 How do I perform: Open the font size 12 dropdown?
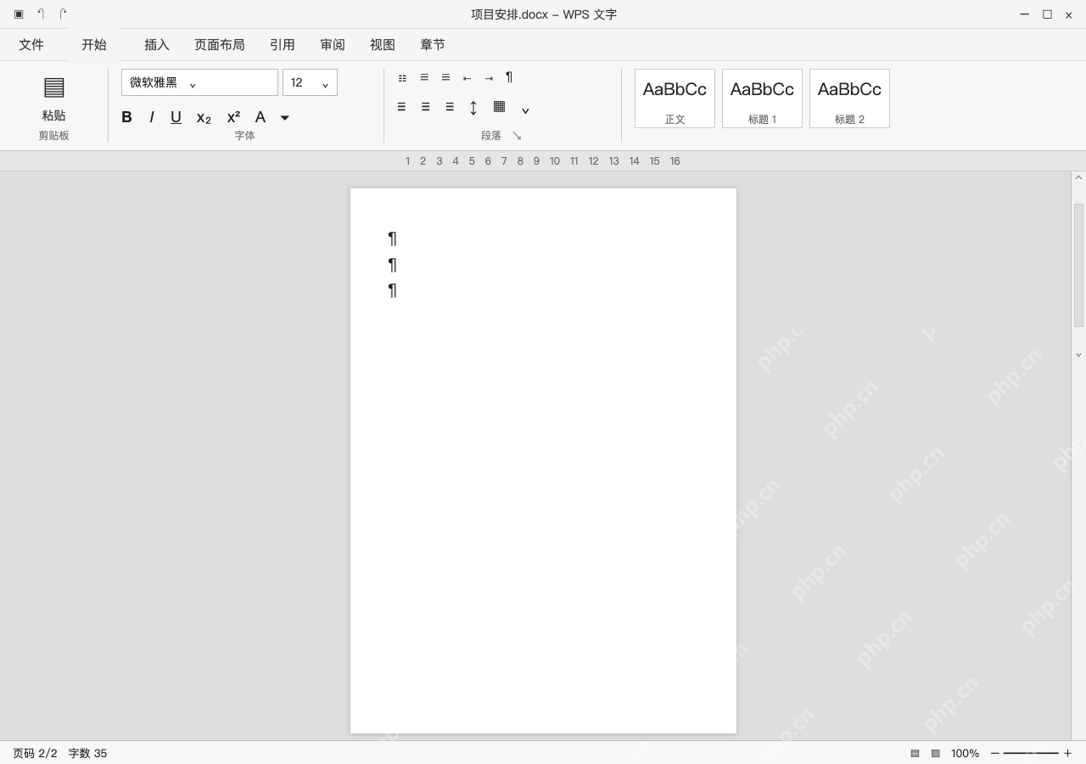click(310, 82)
